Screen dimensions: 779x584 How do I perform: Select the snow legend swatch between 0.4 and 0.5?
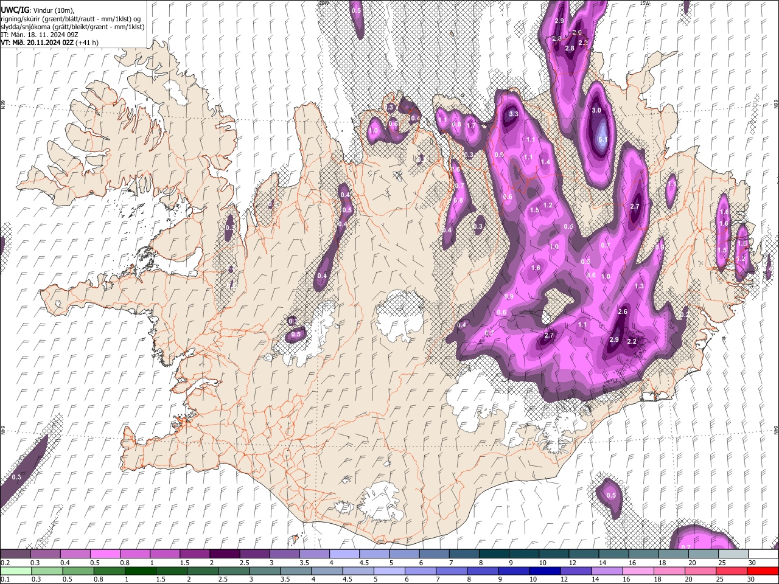pos(75,554)
